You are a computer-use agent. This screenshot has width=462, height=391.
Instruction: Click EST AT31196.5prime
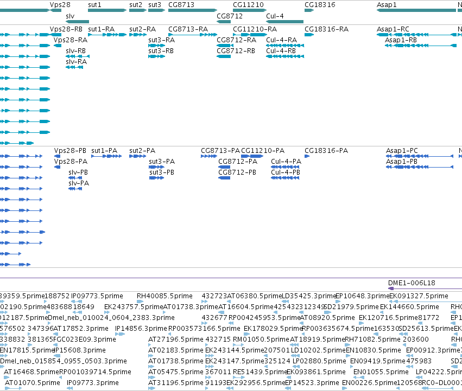point(176,383)
